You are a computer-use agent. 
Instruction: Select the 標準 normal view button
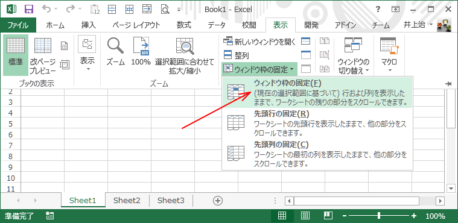coord(16,55)
